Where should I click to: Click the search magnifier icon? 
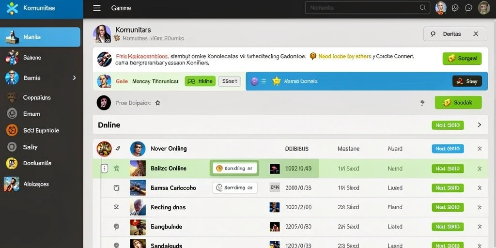pos(422,8)
